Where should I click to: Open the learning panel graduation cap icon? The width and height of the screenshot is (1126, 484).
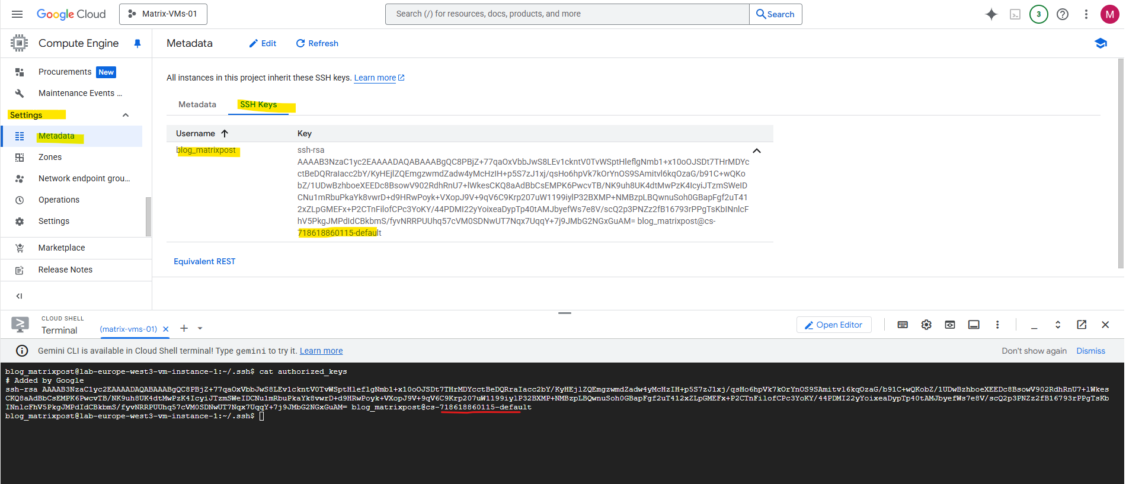pos(1101,43)
